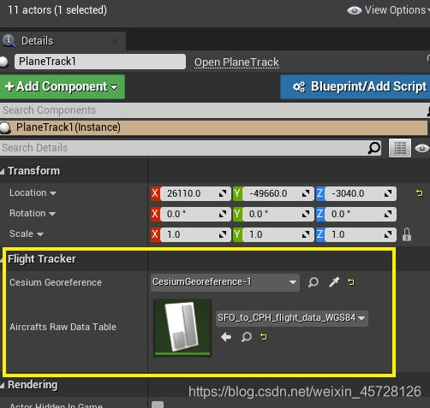Click the Cesium Georeference label

click(x=56, y=282)
